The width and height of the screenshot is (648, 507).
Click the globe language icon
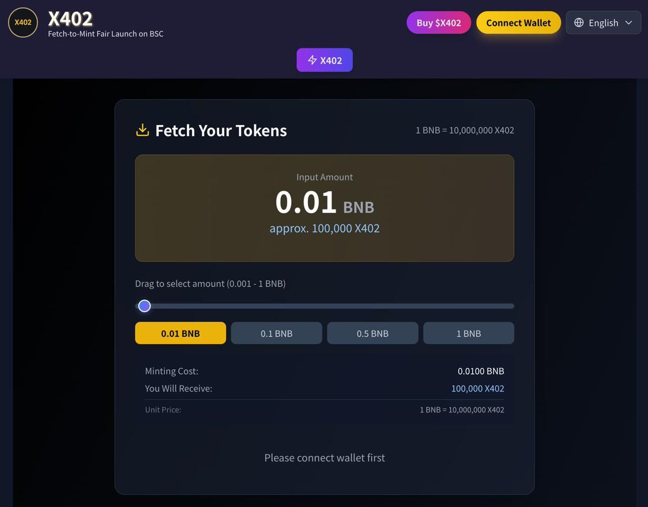579,23
